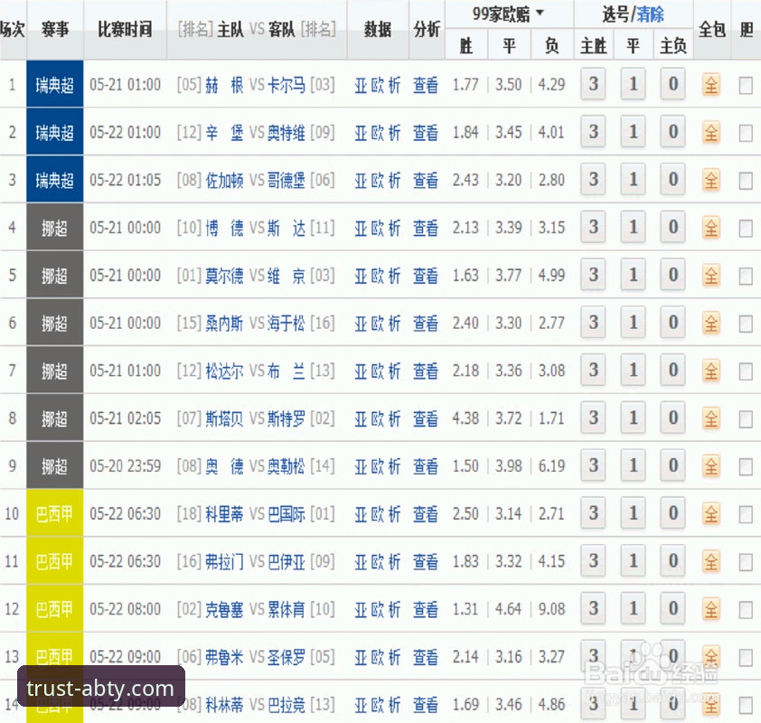This screenshot has height=723, width=761.
Task: Click the 巴西甲 league tag for match 10
Action: pos(55,513)
